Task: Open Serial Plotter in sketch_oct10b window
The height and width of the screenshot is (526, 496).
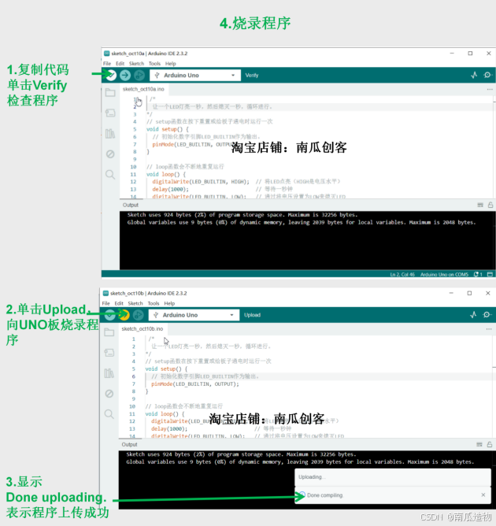Action: click(x=473, y=315)
